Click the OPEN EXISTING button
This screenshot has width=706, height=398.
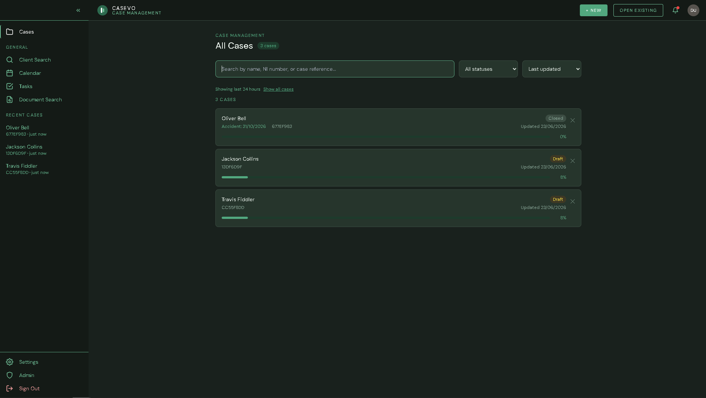coord(638,10)
